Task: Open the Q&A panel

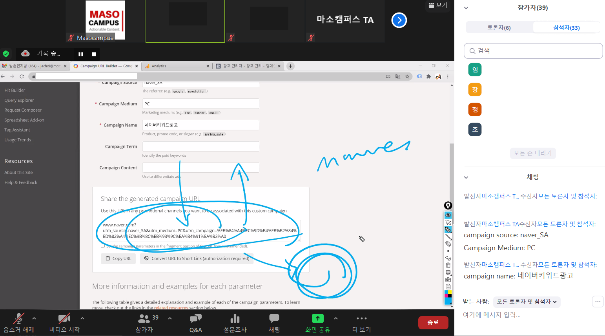Action: click(x=195, y=323)
